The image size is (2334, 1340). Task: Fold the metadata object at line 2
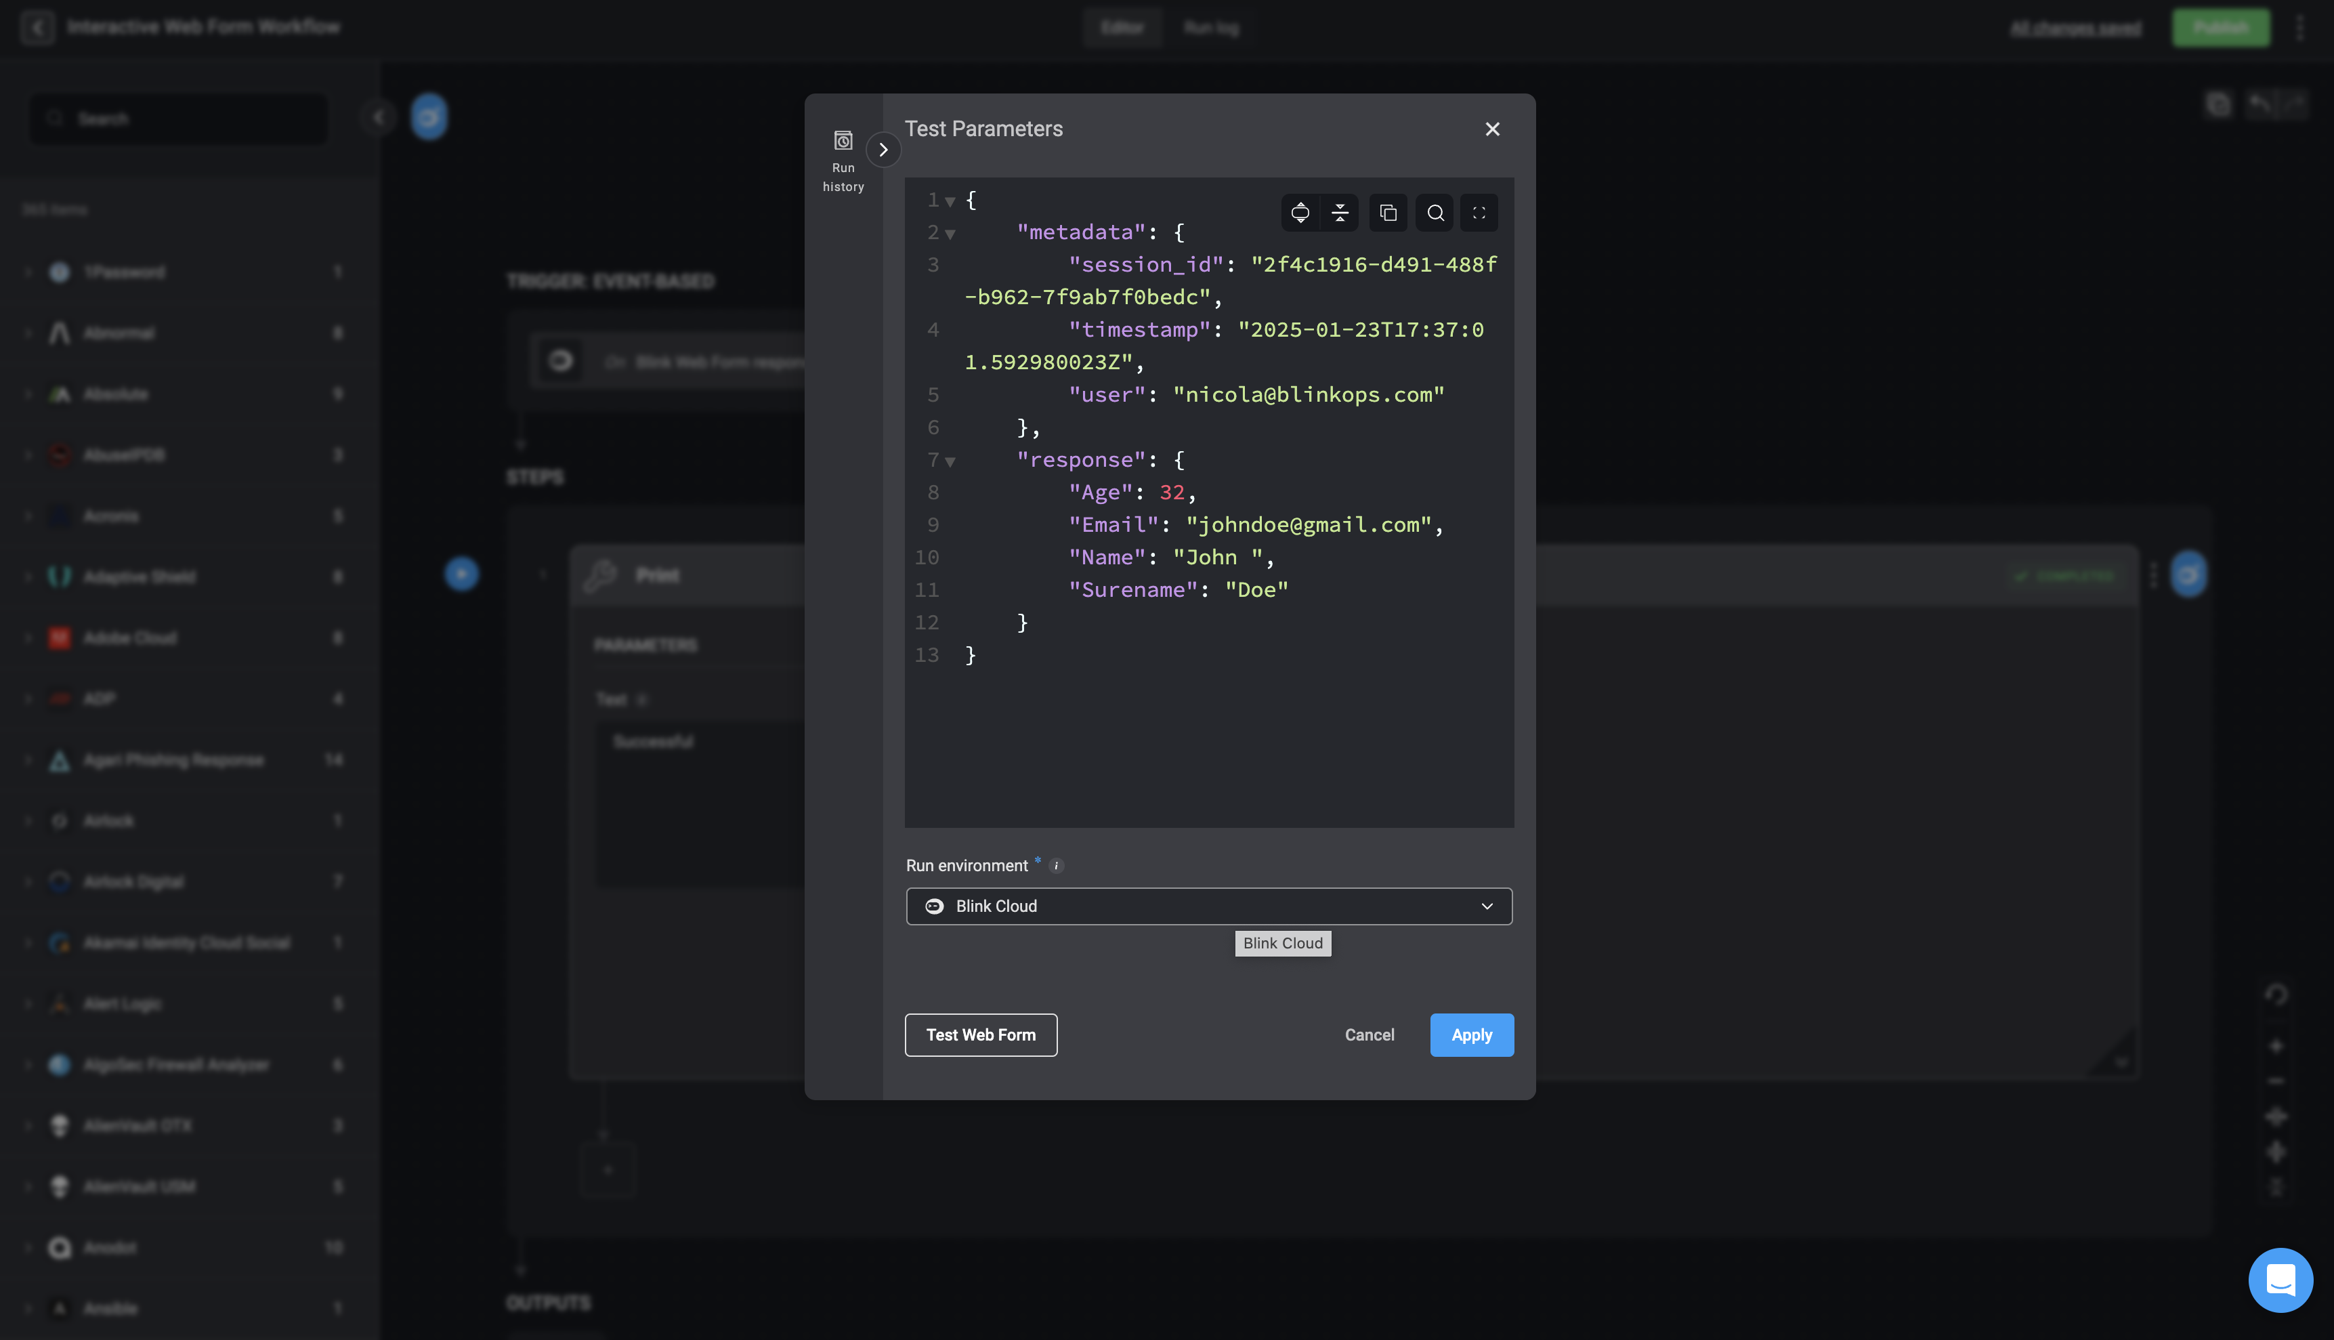(x=950, y=234)
